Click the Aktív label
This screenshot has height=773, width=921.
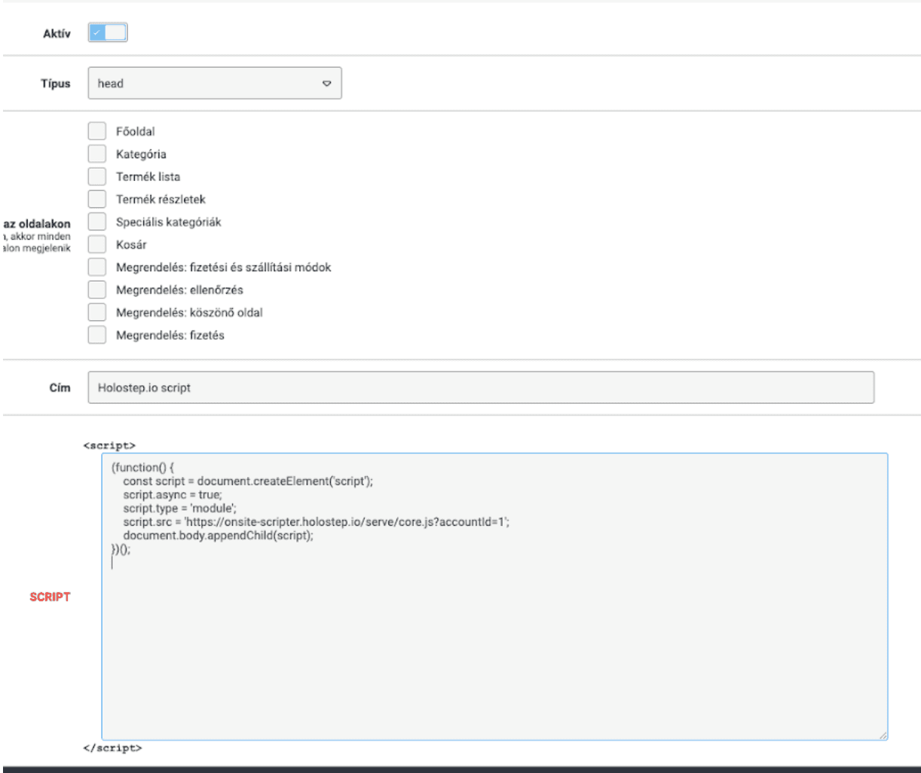[57, 34]
